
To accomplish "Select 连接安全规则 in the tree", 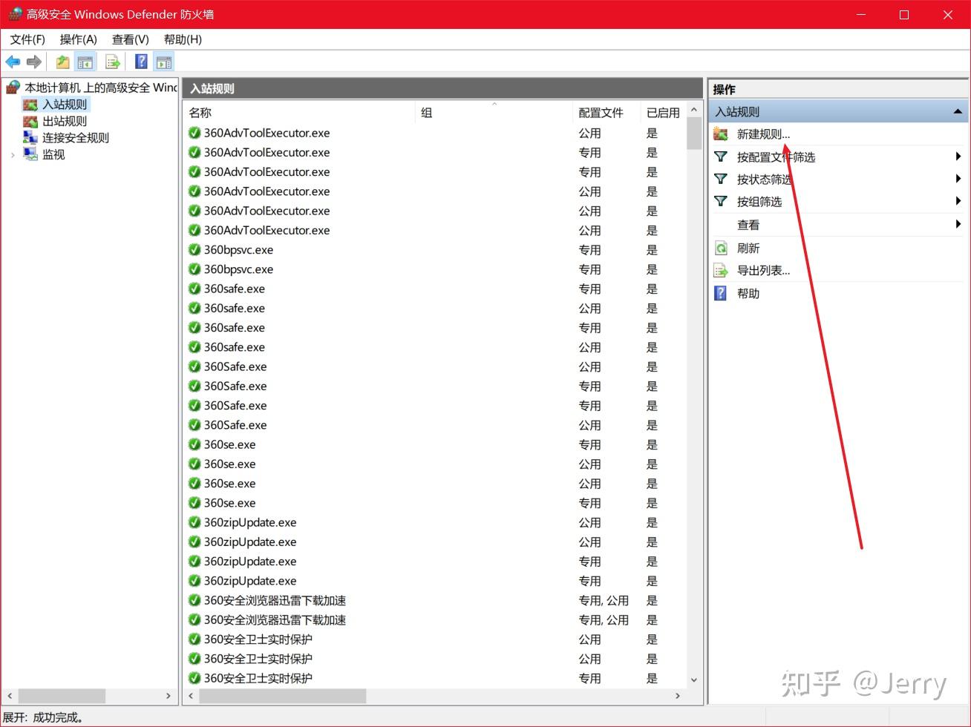I will (x=76, y=137).
